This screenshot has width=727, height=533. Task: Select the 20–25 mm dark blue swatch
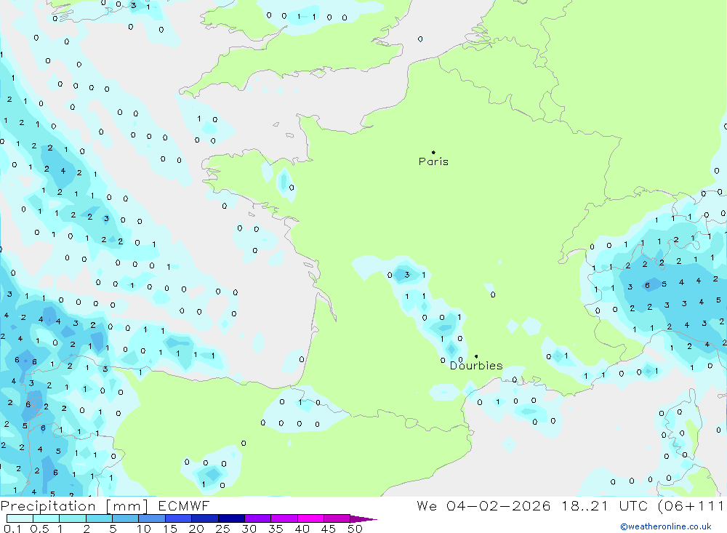[205, 518]
